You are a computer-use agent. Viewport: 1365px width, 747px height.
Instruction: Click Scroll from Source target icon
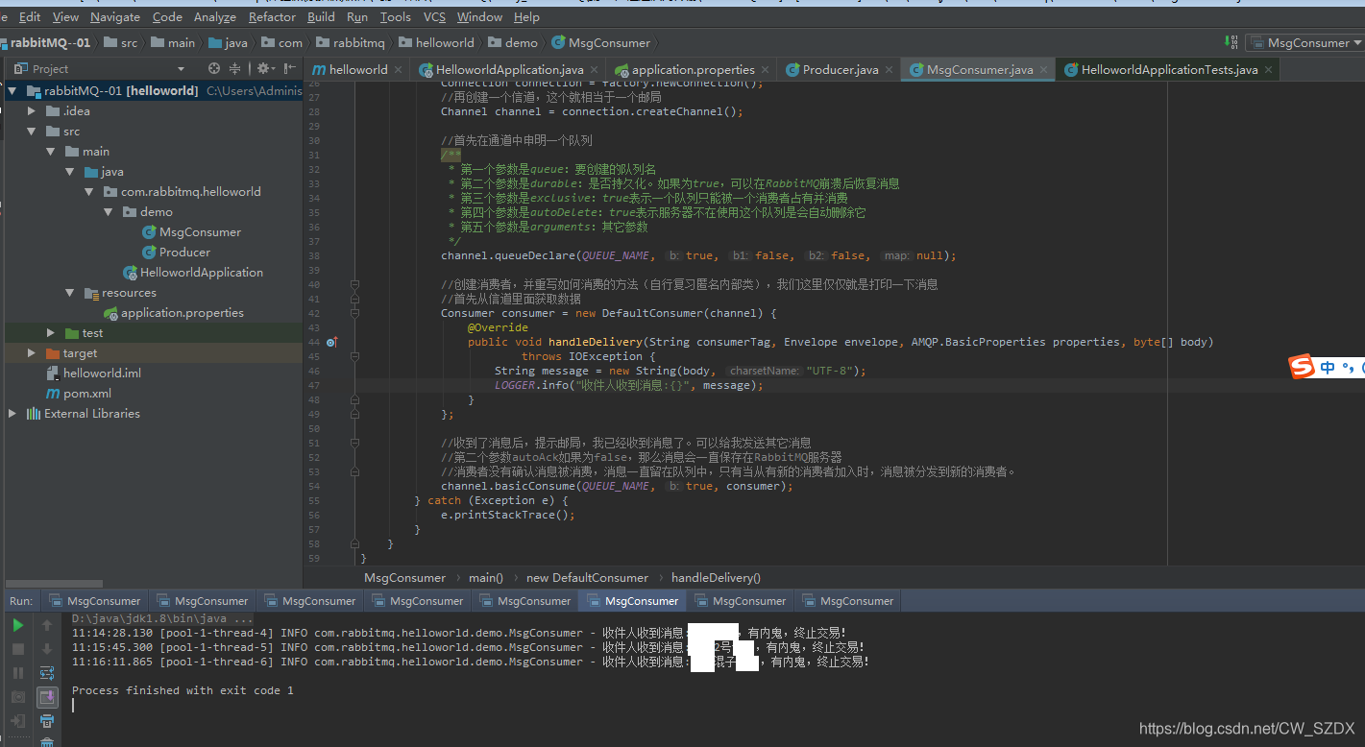point(214,68)
